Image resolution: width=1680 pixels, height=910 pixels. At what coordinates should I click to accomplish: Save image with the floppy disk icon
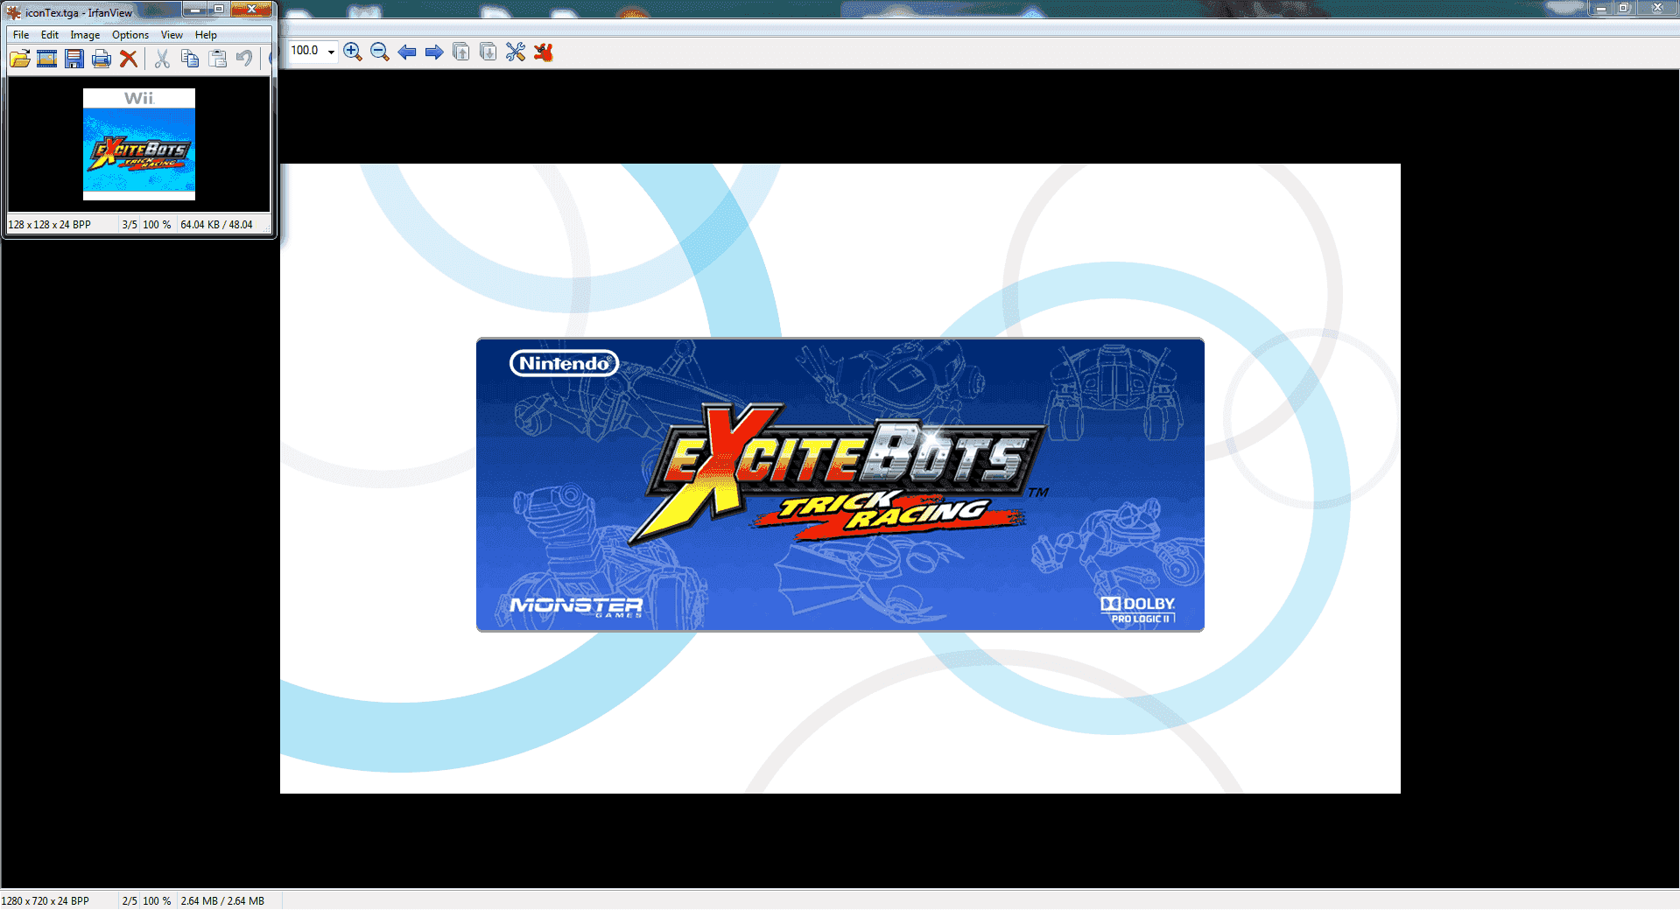coord(74,59)
